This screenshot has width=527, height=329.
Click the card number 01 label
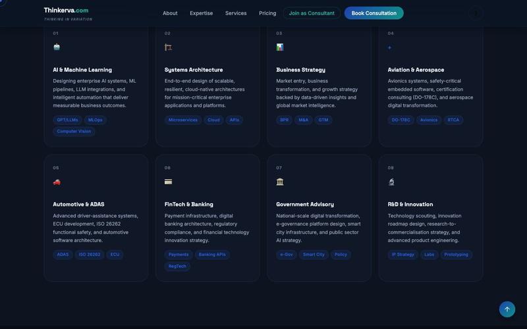pyautogui.click(x=56, y=34)
